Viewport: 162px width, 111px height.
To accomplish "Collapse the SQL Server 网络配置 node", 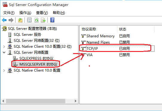I will 4,53.
